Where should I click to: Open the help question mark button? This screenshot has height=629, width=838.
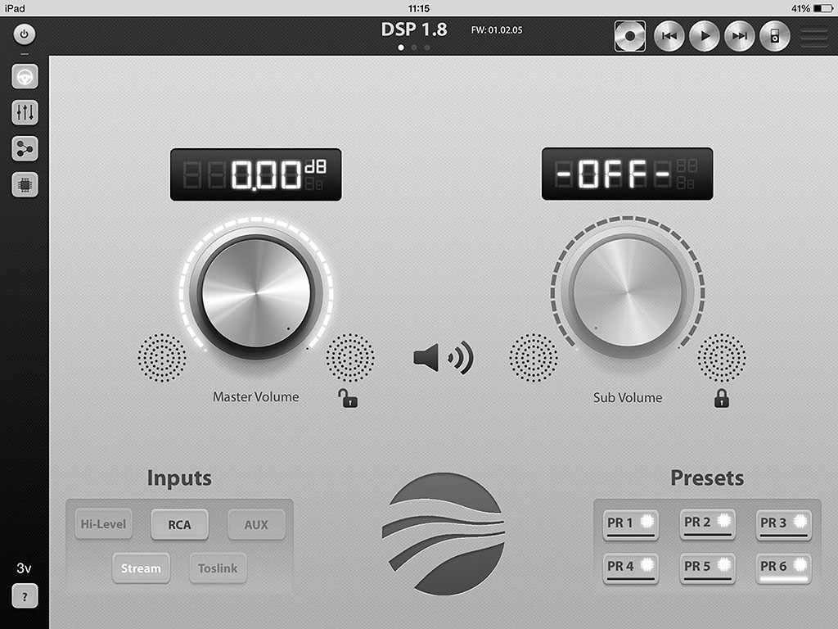[x=25, y=596]
